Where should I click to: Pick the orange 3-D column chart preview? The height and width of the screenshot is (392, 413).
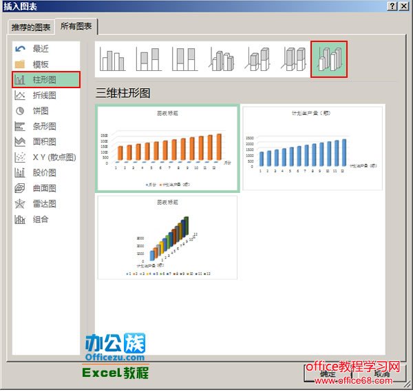point(167,148)
